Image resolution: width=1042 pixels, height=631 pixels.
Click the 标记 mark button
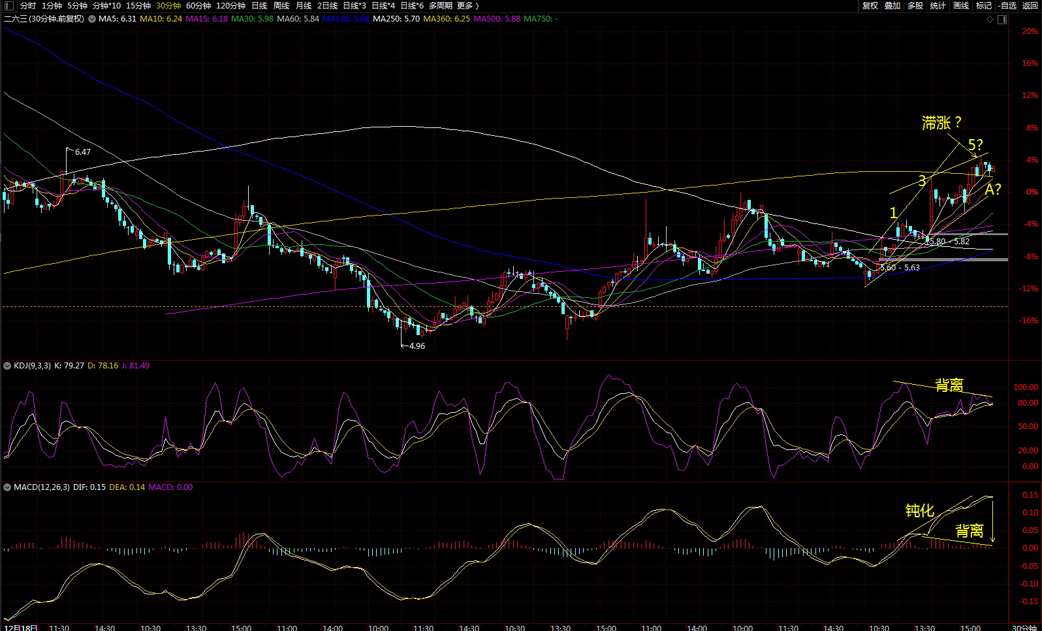click(x=984, y=6)
